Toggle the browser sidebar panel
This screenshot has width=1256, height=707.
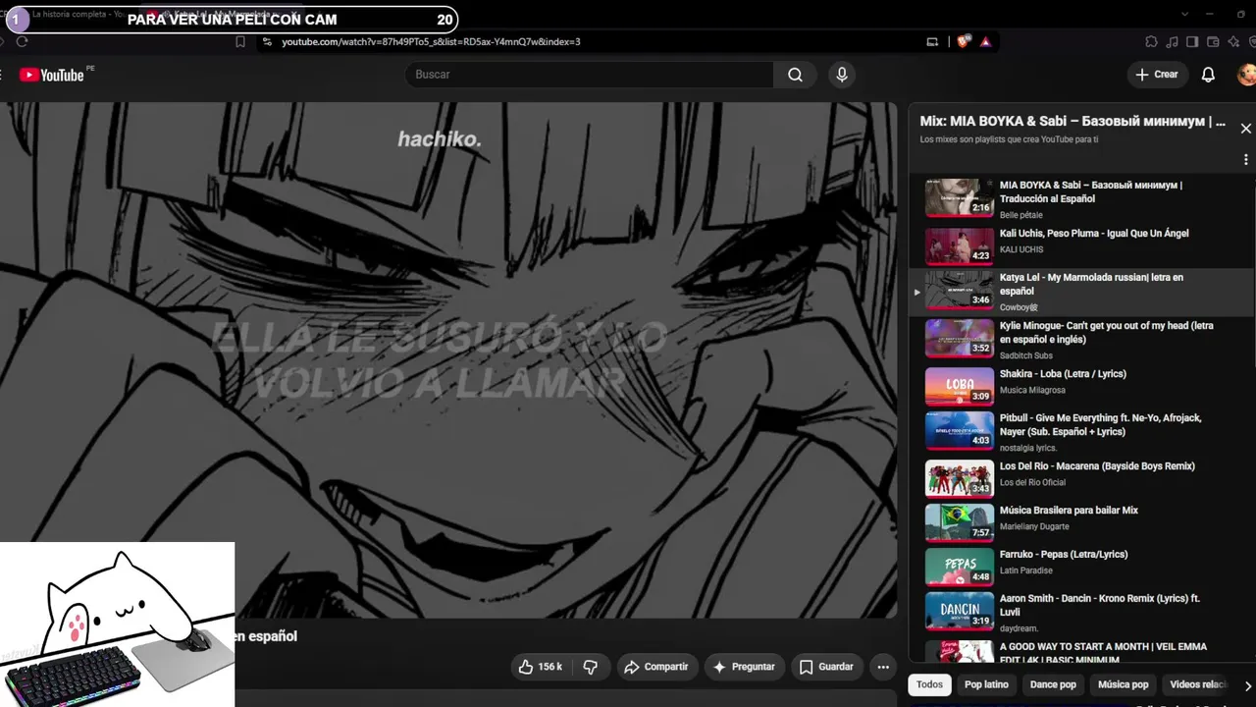tap(1192, 42)
